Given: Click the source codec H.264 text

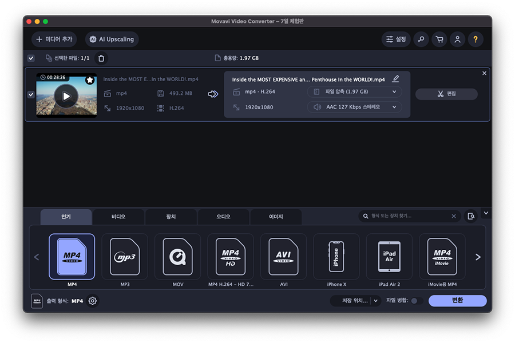Looking at the screenshot, I should tap(176, 108).
